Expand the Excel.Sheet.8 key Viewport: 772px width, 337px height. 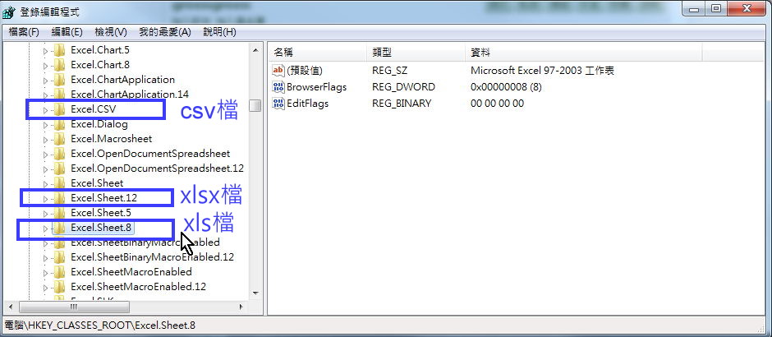click(46, 229)
